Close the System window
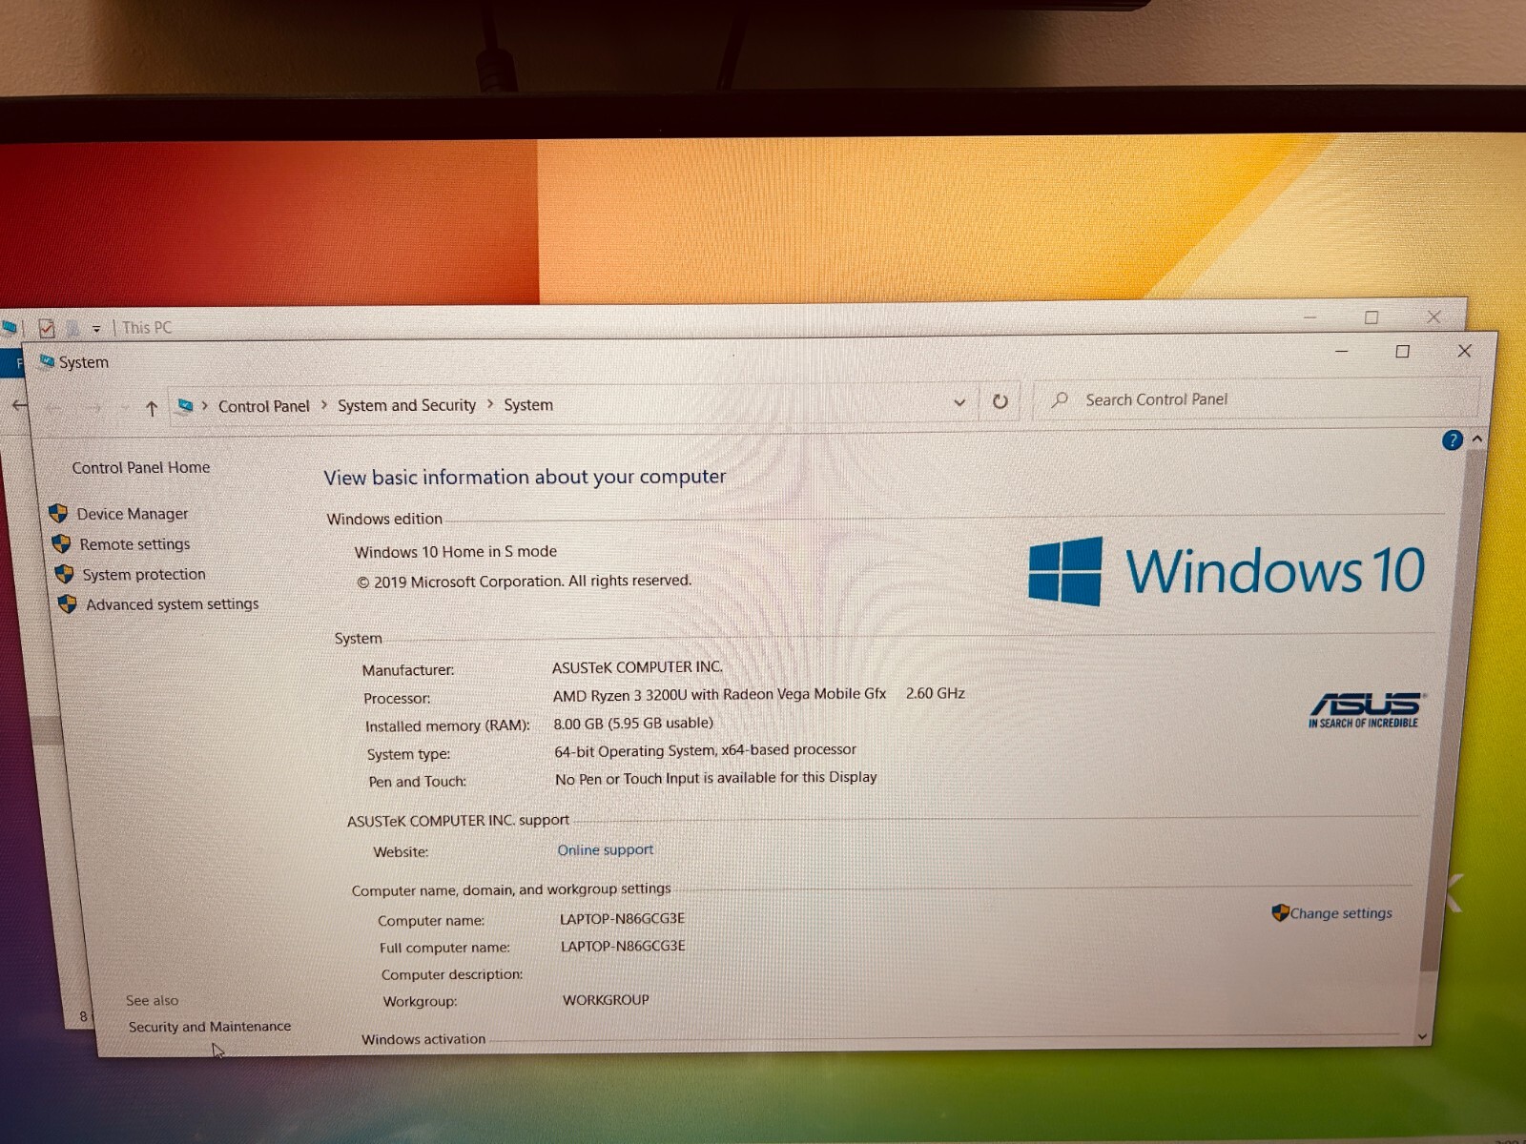 (x=1464, y=351)
